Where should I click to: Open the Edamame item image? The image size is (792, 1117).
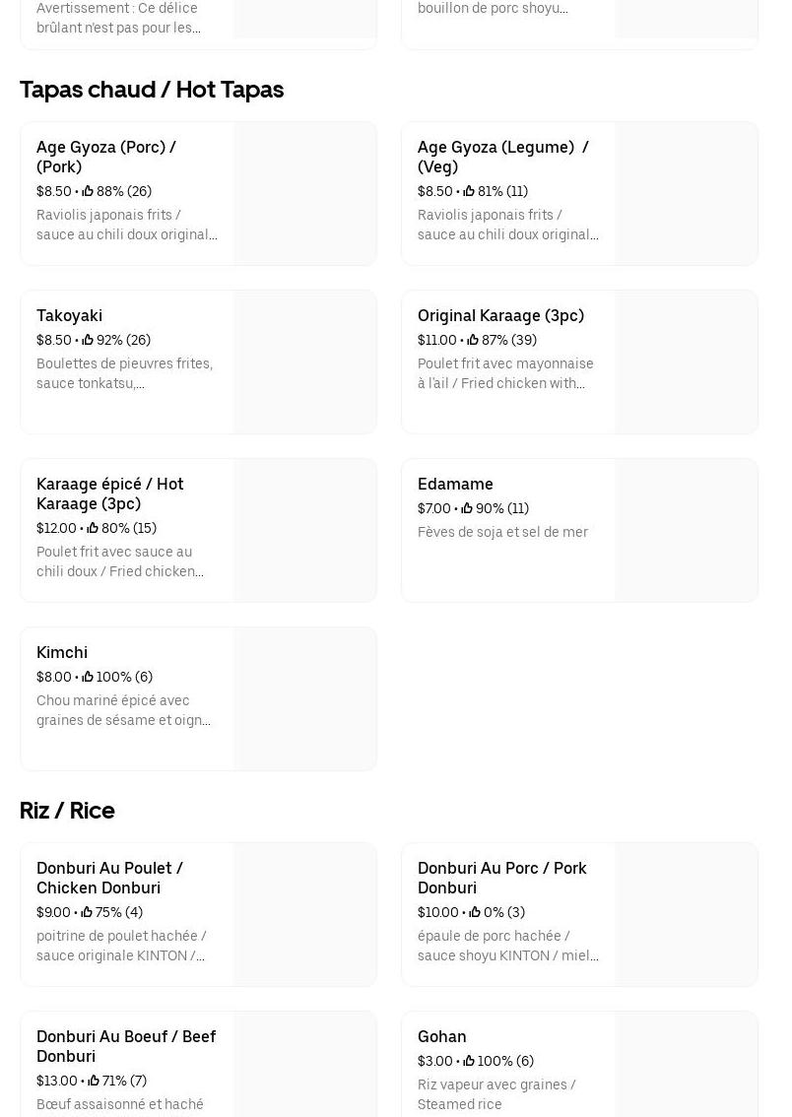click(686, 530)
